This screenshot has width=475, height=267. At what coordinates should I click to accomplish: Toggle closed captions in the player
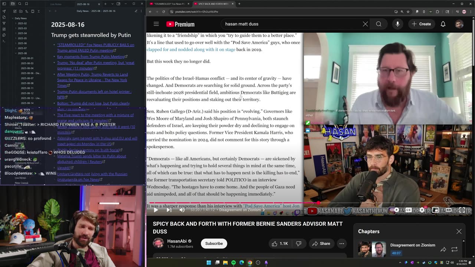[409, 210]
